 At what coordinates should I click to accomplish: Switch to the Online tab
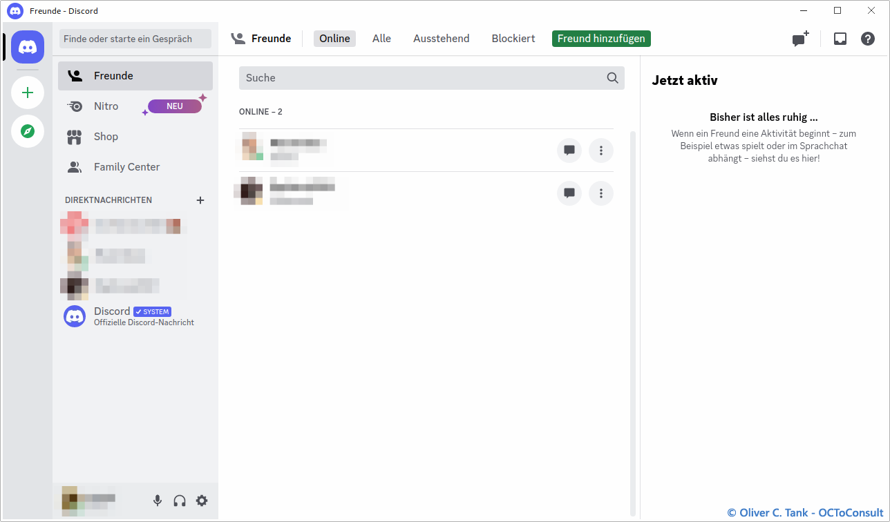[x=334, y=39]
